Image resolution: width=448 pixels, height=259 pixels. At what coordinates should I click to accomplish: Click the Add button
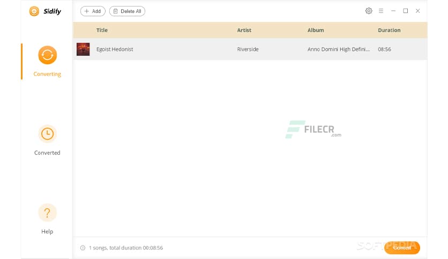93,11
